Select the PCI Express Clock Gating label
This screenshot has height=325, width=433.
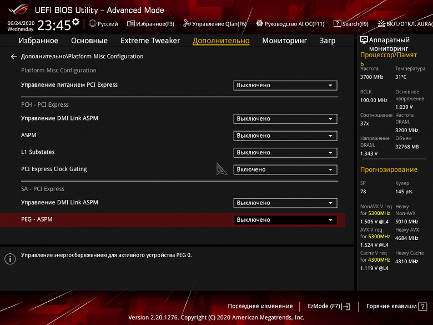tap(54, 169)
